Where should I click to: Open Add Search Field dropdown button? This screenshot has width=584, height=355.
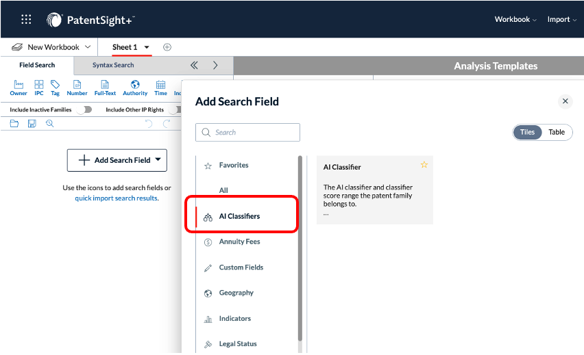(x=117, y=160)
